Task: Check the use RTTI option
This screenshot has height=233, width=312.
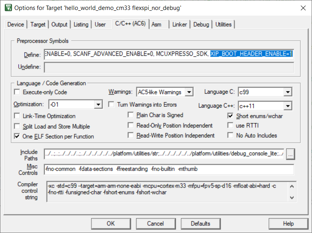Action: pos(230,125)
